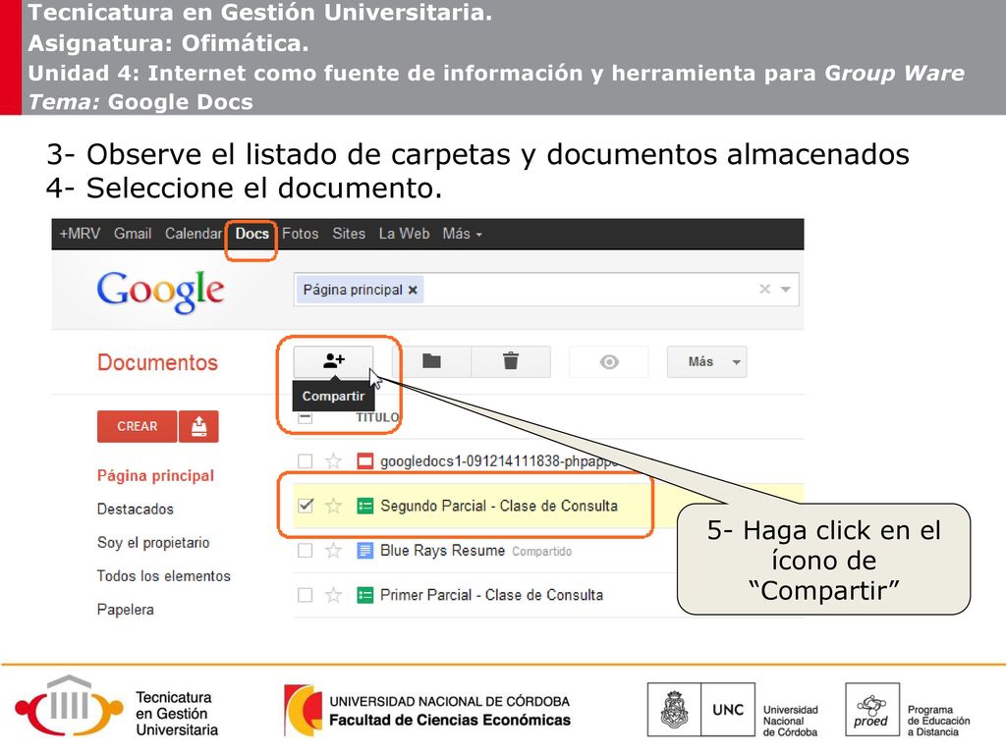Open Todos los elementos in the sidebar

[x=164, y=575]
